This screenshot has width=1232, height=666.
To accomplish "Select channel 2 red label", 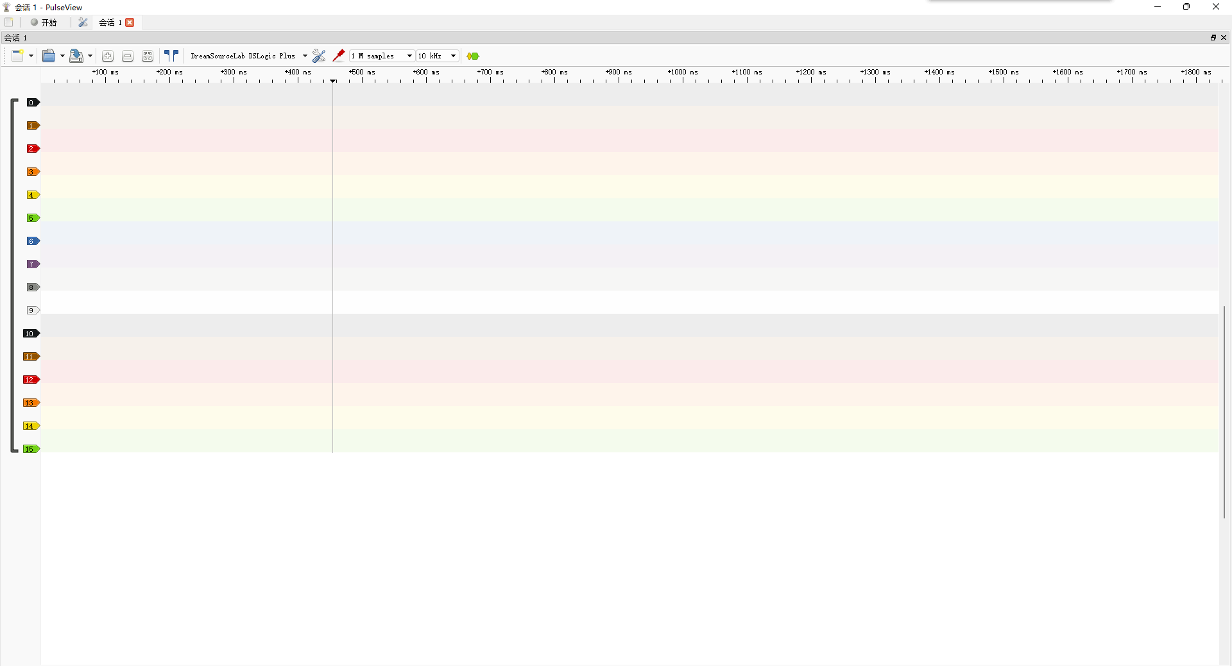I will (x=33, y=149).
